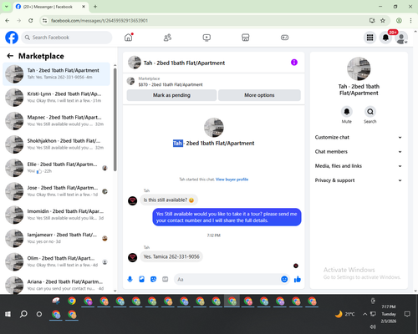Open the Iamjamearr conversation
This screenshot has height=334, width=418.
click(x=56, y=238)
